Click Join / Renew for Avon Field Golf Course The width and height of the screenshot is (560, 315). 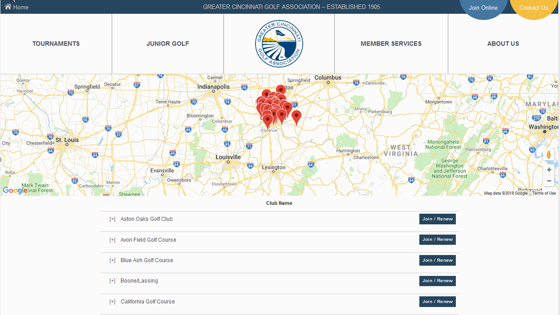(438, 239)
